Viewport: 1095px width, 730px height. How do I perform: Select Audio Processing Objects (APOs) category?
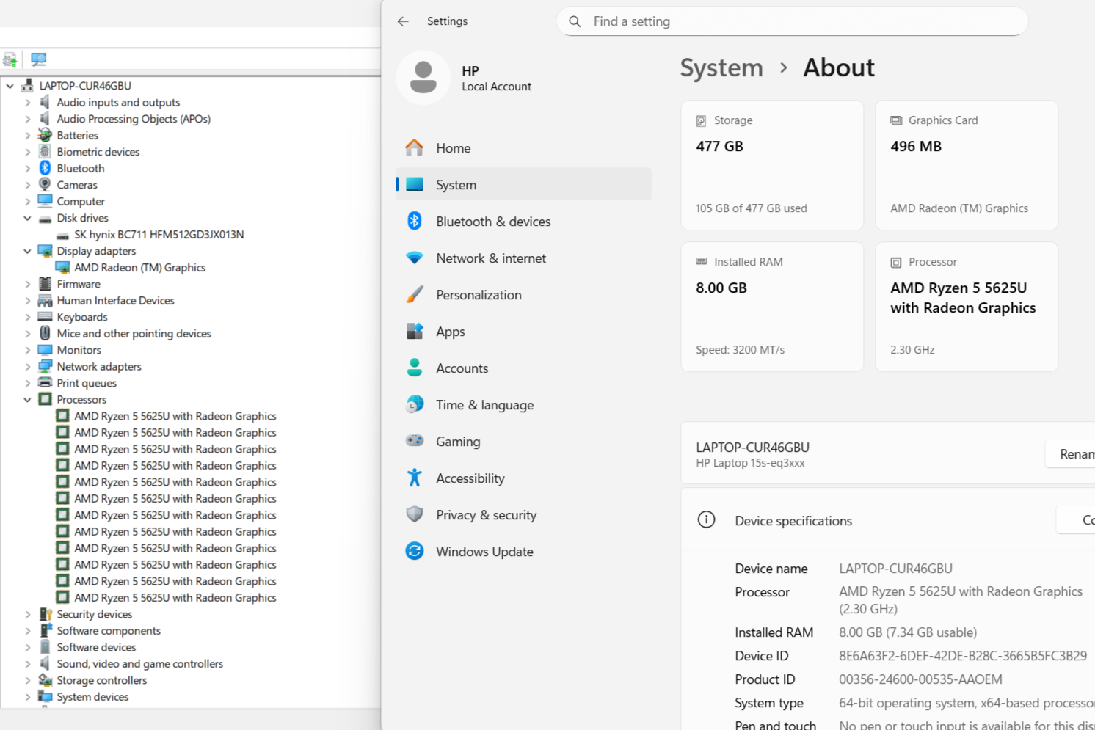(134, 119)
